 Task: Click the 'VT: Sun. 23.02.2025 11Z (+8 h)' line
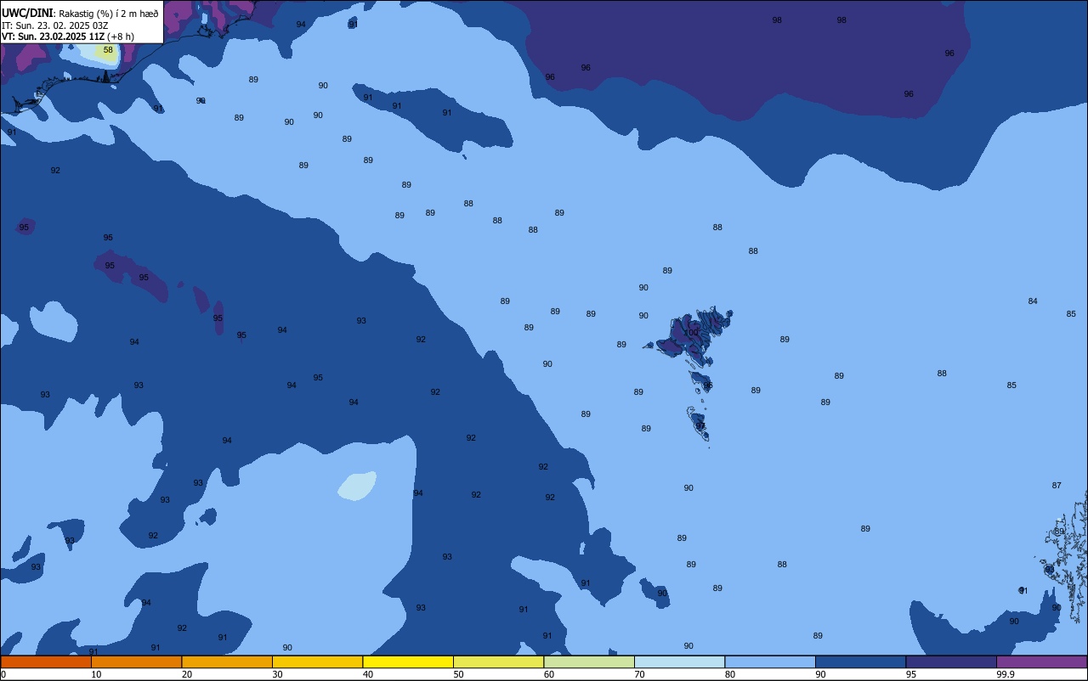[x=68, y=37]
